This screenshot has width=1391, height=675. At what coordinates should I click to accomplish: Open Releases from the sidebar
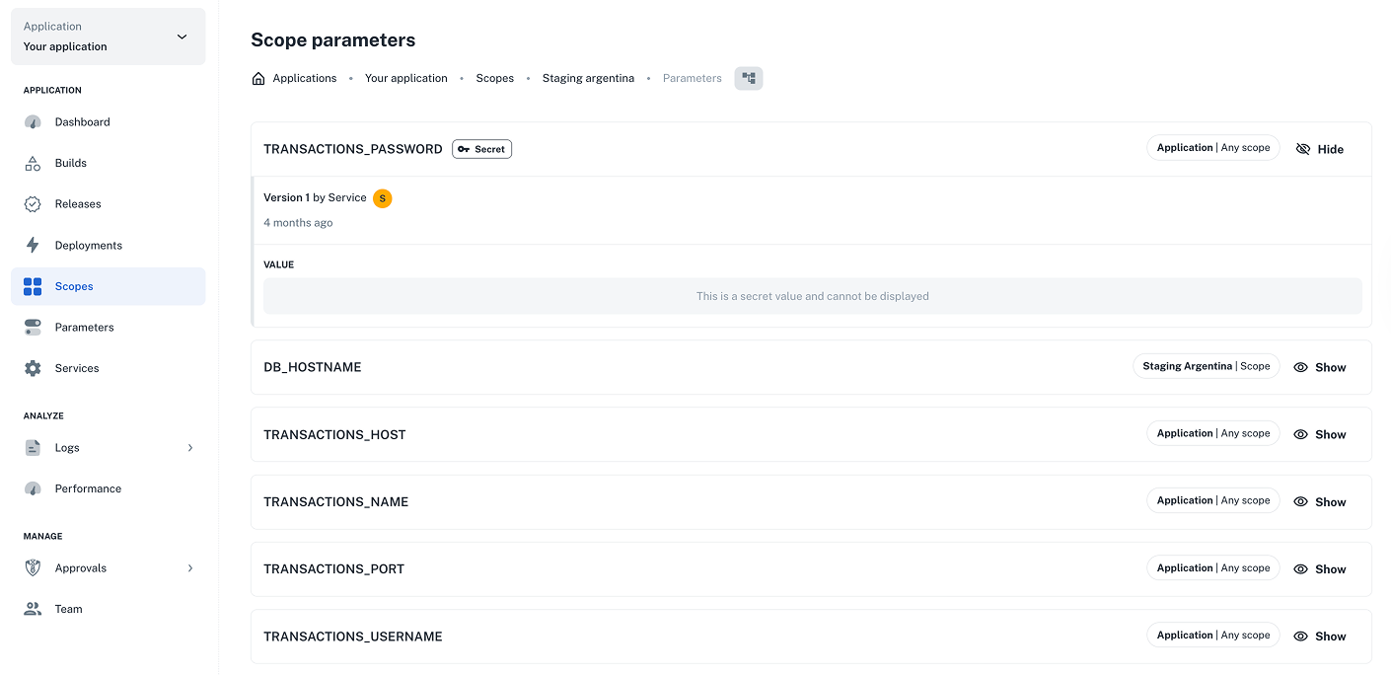(33, 203)
